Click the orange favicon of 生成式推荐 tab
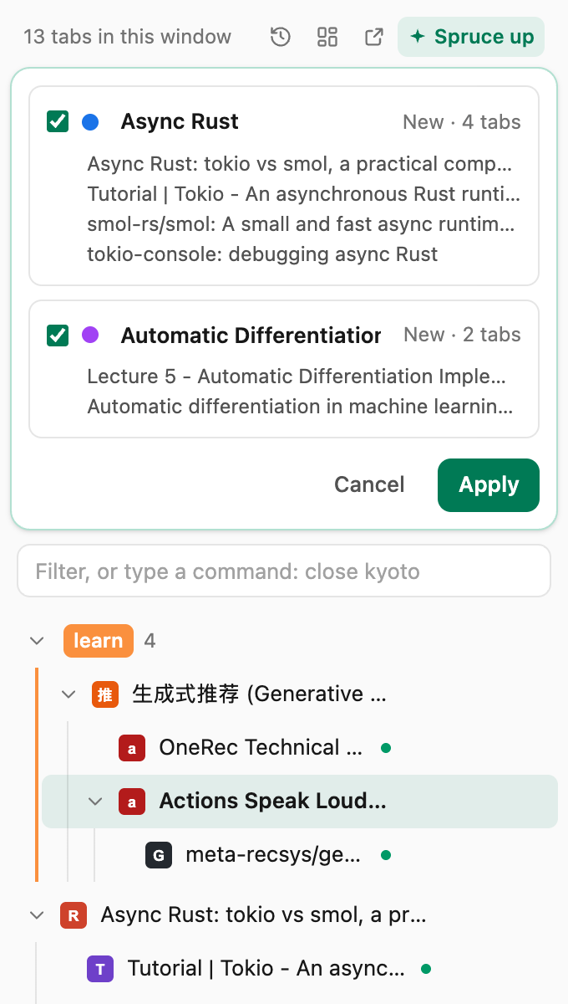Viewport: 568px width, 1004px height. coord(104,694)
